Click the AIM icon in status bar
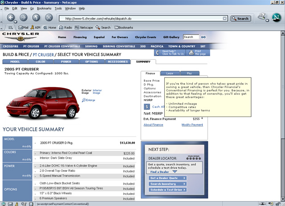This screenshot has width=285, height=206. point(17,204)
